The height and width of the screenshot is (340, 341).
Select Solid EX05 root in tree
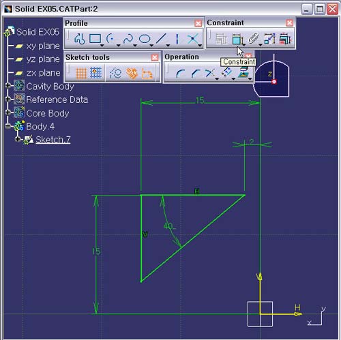tap(38, 32)
